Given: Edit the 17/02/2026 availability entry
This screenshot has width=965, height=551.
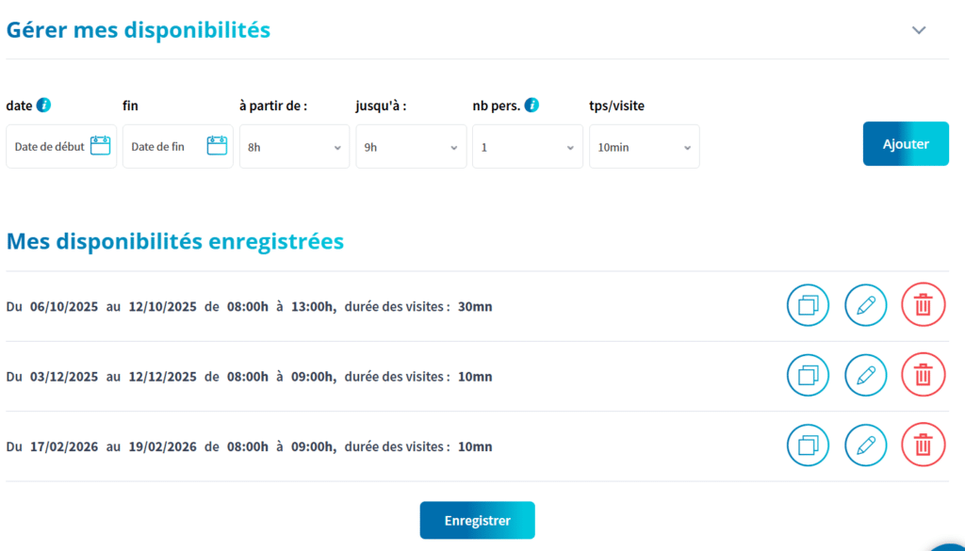Looking at the screenshot, I should (x=866, y=446).
